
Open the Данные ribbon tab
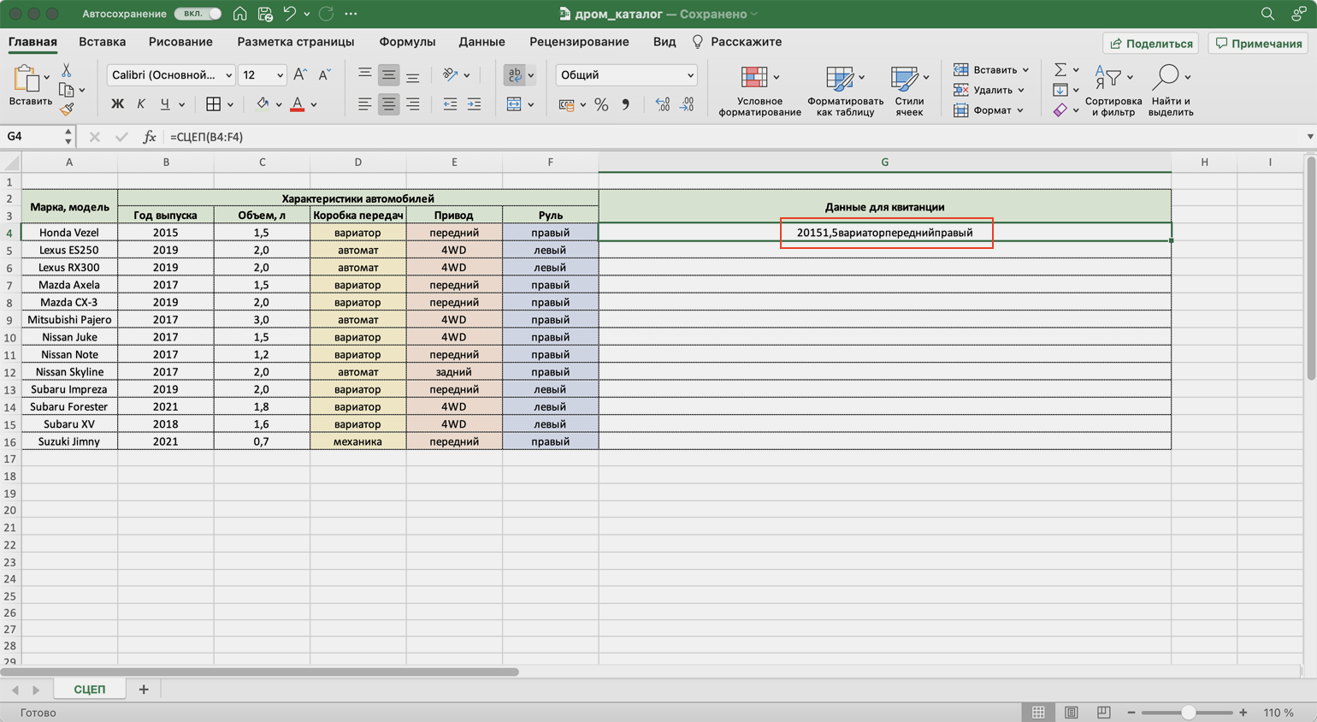point(481,42)
